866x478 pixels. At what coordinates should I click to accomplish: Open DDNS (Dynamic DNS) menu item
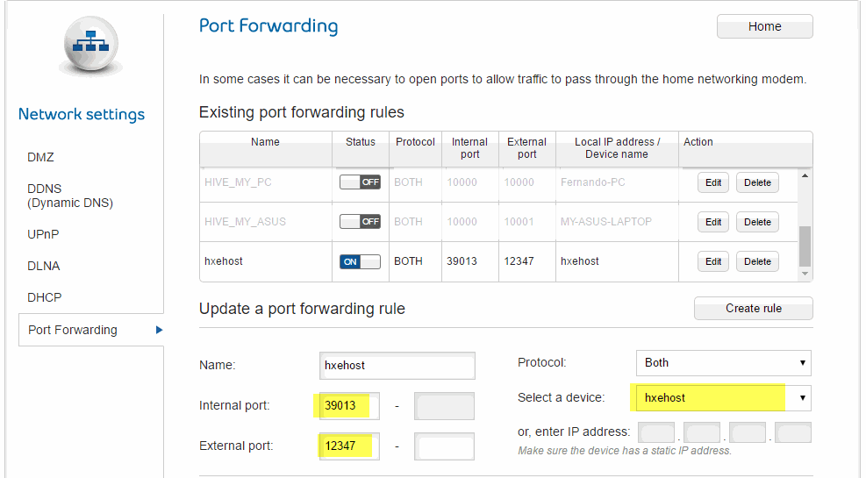click(70, 196)
